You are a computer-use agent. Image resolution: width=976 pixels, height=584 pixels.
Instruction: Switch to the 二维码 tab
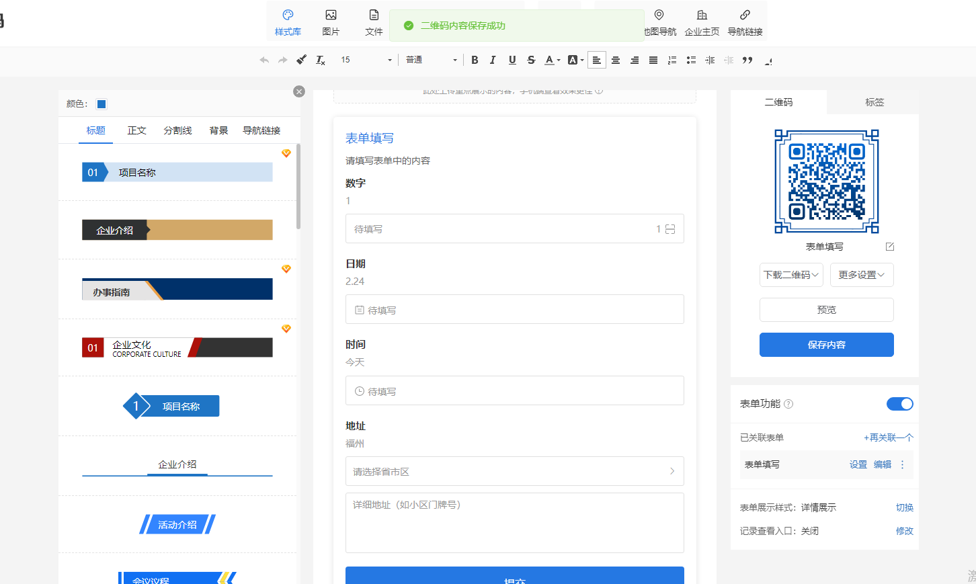(778, 102)
